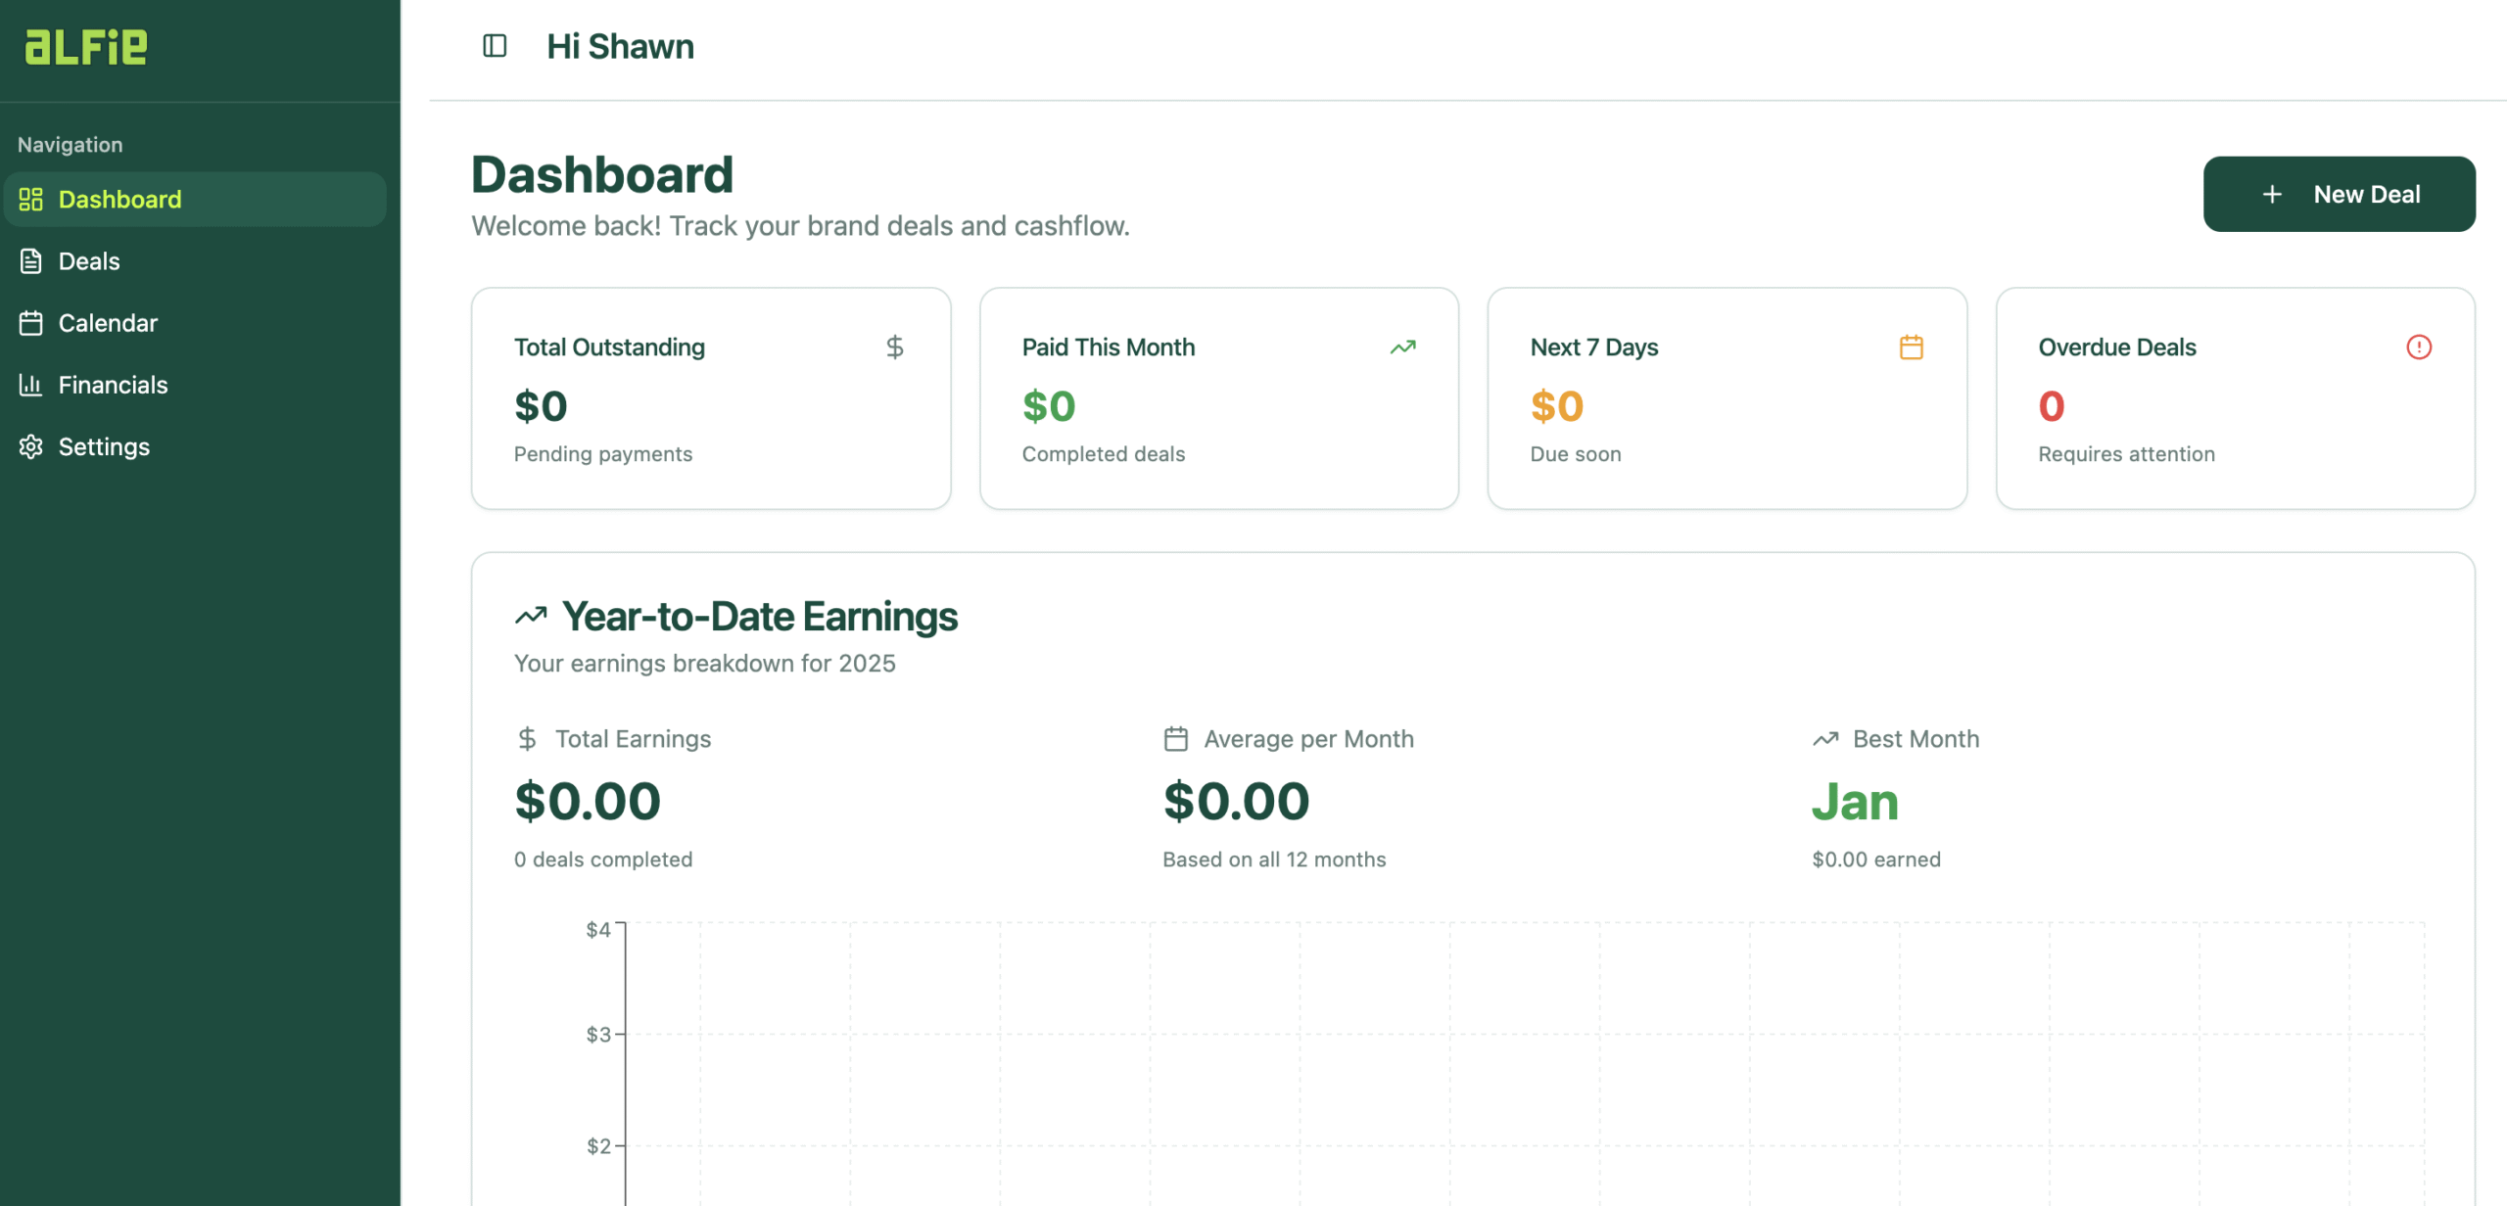This screenshot has width=2507, height=1206.
Task: Go to the Calendar section
Action: pyautogui.click(x=108, y=323)
